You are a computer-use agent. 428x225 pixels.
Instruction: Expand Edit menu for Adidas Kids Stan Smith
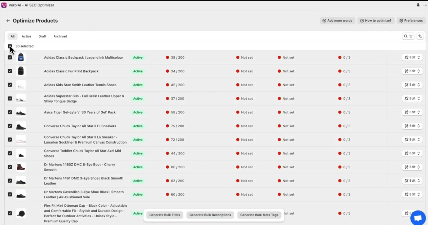point(412,85)
